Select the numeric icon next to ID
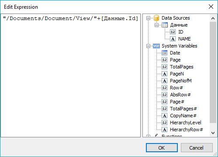Viewport: 218px width, 157px height. 173,32
